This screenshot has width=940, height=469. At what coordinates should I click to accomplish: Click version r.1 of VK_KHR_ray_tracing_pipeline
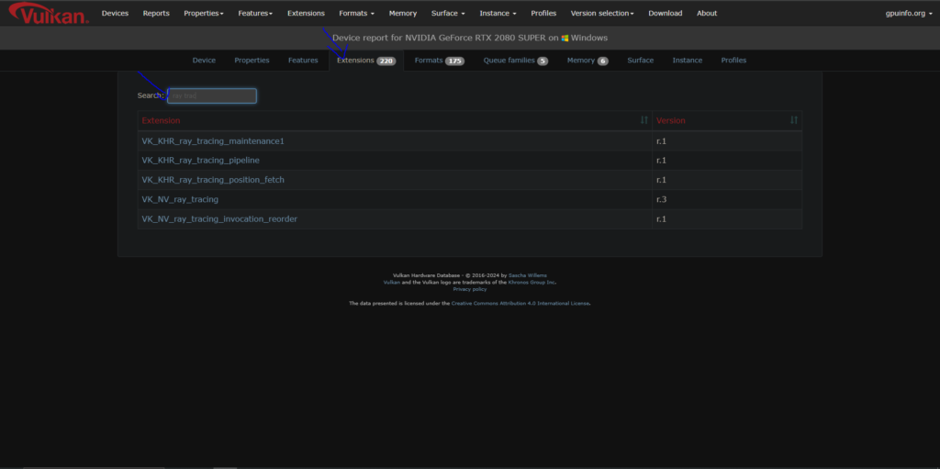pyautogui.click(x=661, y=161)
